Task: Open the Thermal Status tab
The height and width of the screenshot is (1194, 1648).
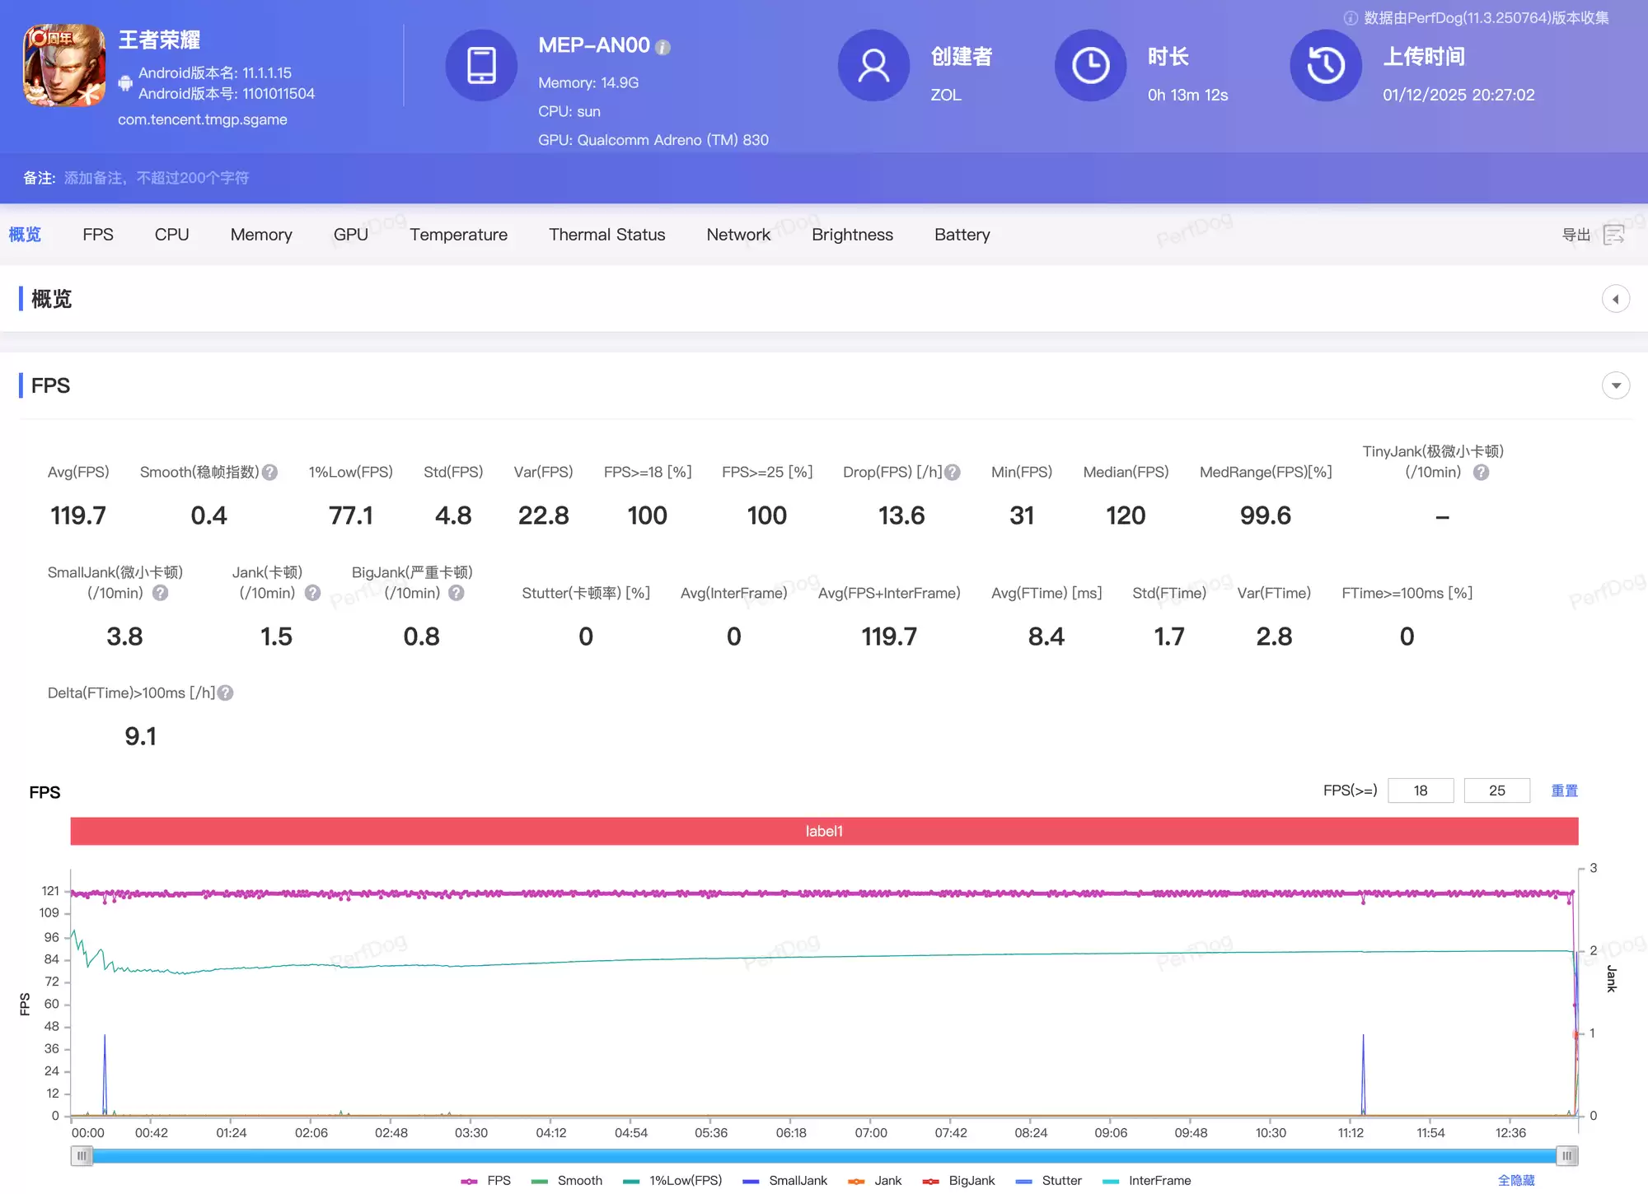Action: [606, 235]
